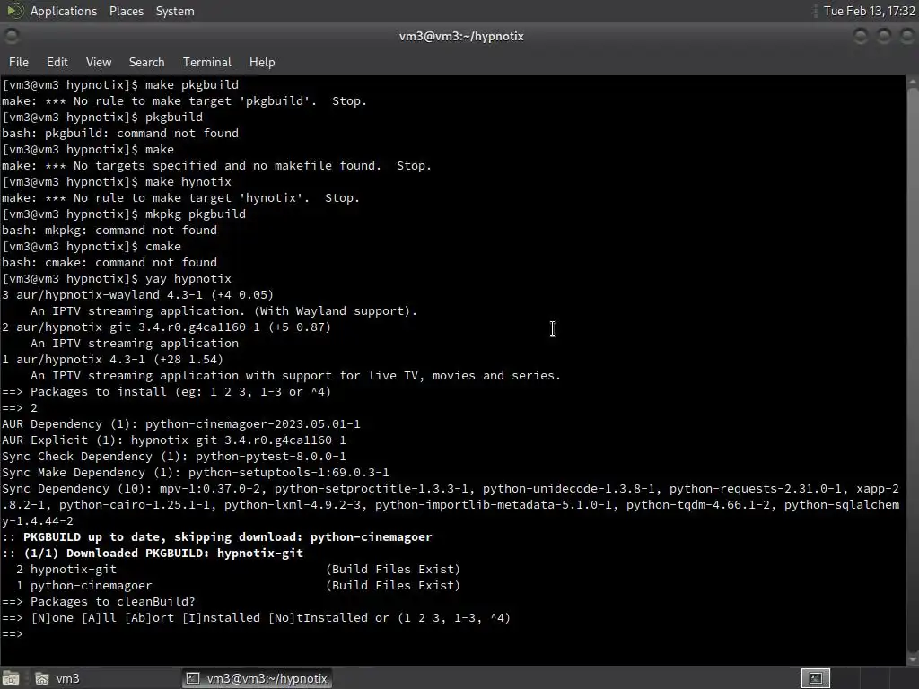
Task: Open the View menu
Action: (99, 62)
